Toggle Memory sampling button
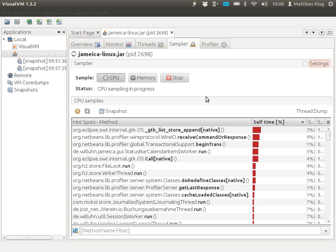 click(143, 78)
